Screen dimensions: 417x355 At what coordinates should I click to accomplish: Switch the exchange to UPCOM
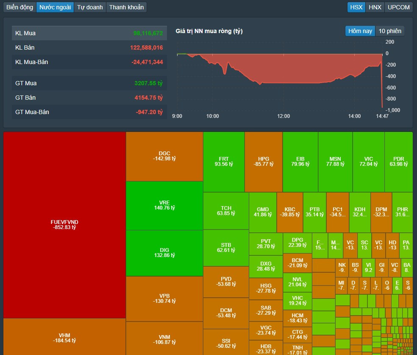coord(399,7)
